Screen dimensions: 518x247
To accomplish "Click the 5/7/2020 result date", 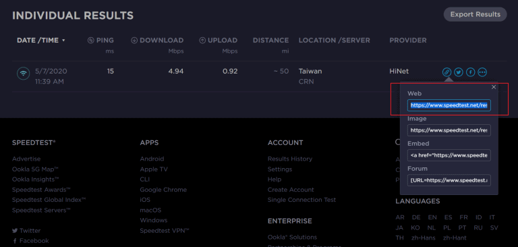I will pyautogui.click(x=51, y=71).
